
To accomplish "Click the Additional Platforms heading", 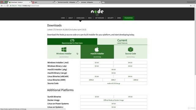I will tap(60, 90).
